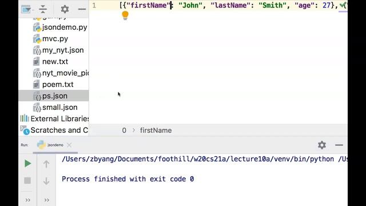Click the "lastName" key in editor
The image size is (366, 206).
(x=230, y=5)
